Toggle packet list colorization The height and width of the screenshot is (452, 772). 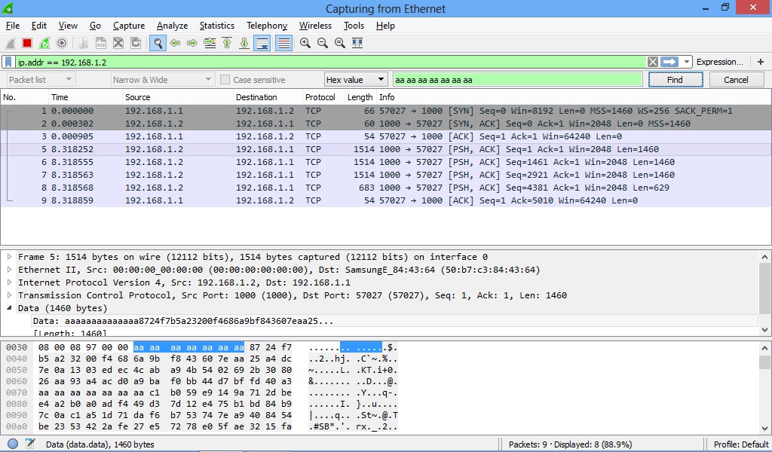click(284, 43)
